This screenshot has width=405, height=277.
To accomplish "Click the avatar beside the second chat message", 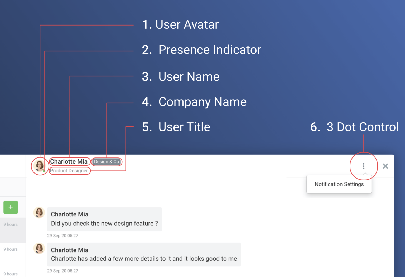I will click(39, 248).
